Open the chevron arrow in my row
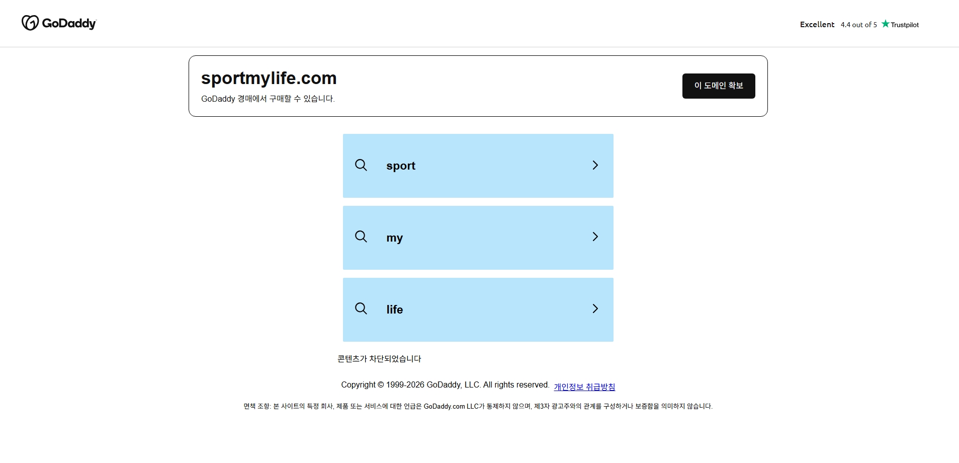Viewport: 959px width, 463px height. [595, 237]
